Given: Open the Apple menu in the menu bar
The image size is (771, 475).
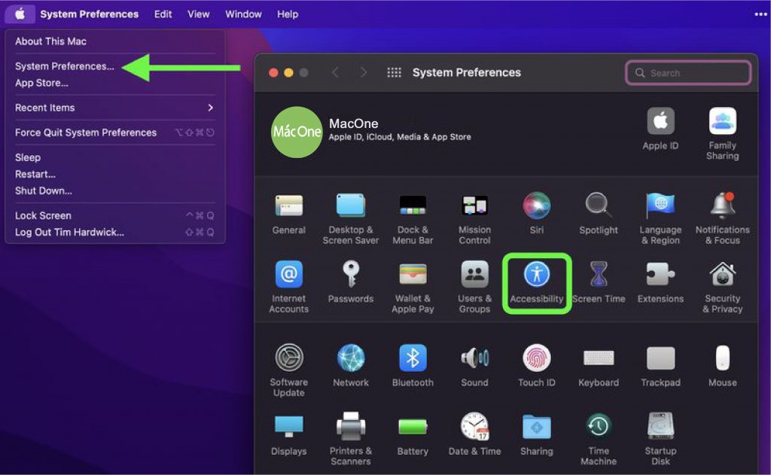Looking at the screenshot, I should (20, 14).
